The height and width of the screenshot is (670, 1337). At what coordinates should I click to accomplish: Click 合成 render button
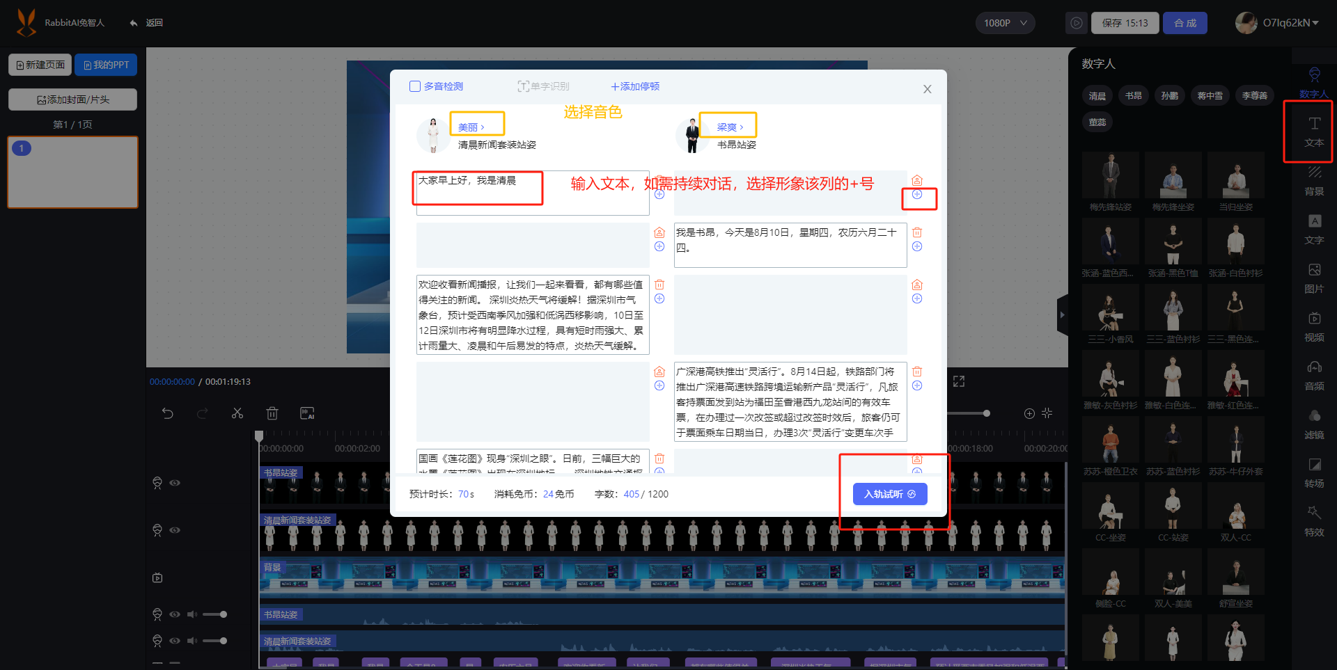1185,23
